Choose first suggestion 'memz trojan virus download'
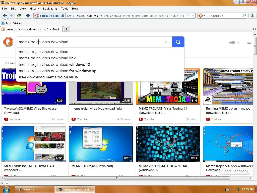 [43, 52]
